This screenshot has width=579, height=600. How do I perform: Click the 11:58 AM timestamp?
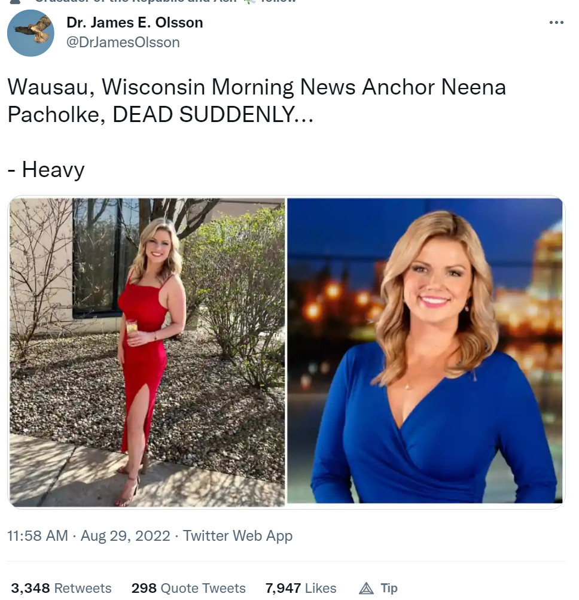tap(38, 536)
